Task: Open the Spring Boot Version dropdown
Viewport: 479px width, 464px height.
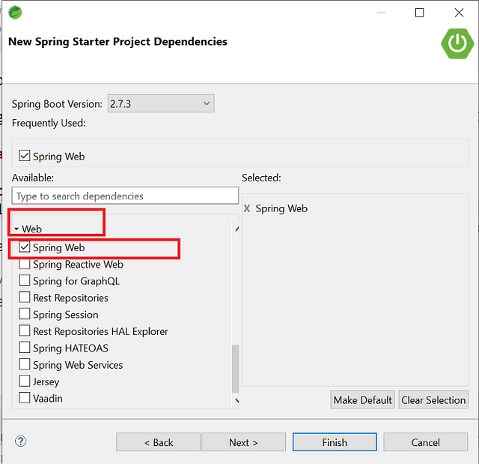Action: tap(161, 103)
